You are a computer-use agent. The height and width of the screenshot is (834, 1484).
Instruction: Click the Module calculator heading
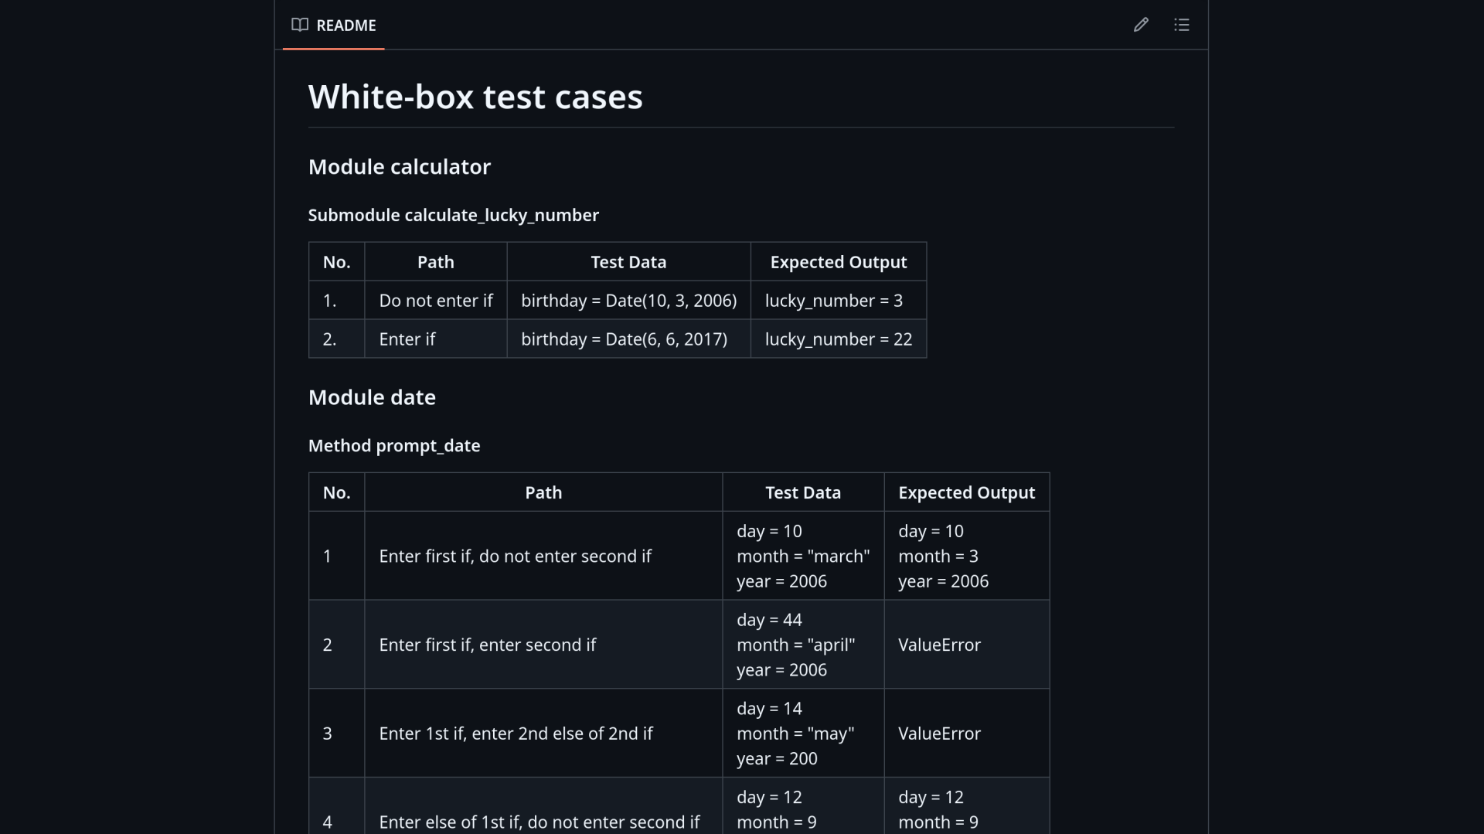pos(400,167)
